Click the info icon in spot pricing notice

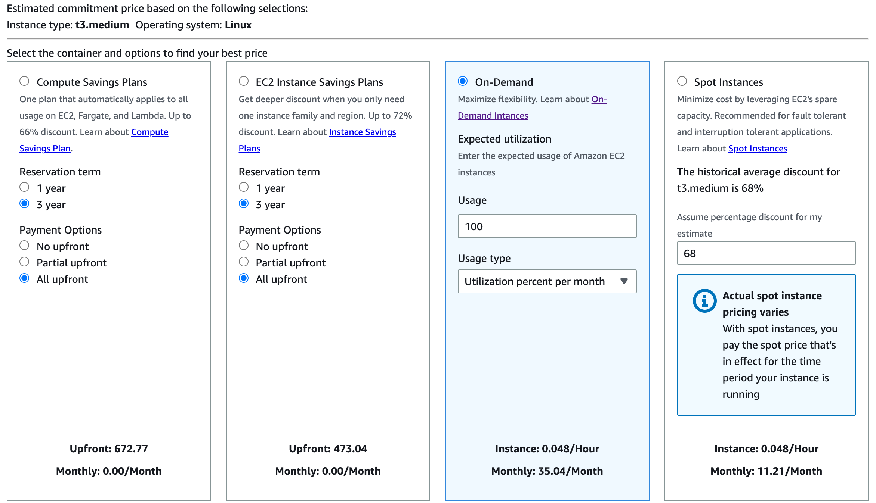[704, 301]
